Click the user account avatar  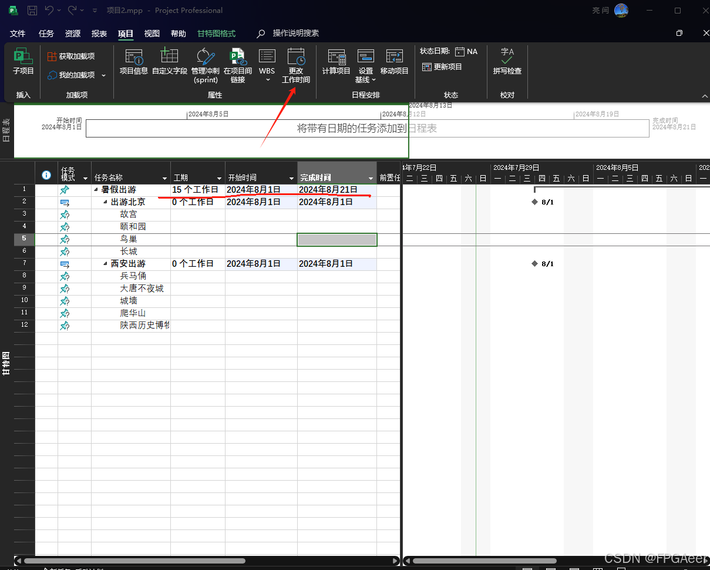click(x=621, y=11)
